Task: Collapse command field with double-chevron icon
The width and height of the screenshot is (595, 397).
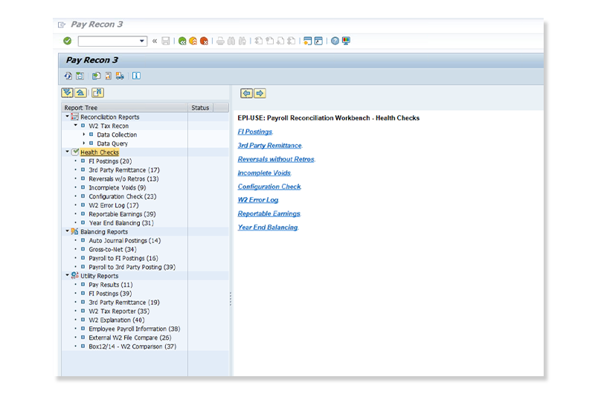Action: 155,41
